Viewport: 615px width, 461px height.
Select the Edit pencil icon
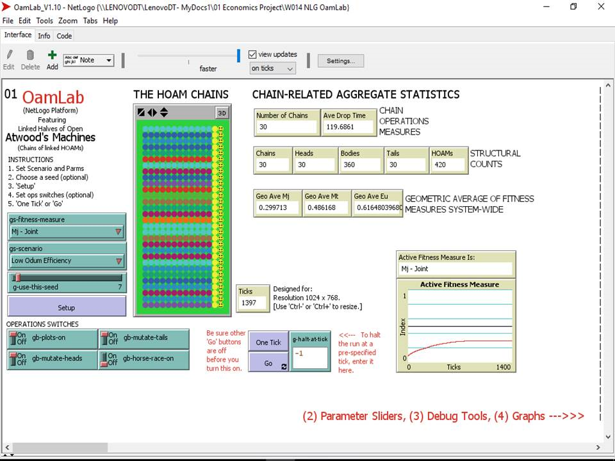9,60
